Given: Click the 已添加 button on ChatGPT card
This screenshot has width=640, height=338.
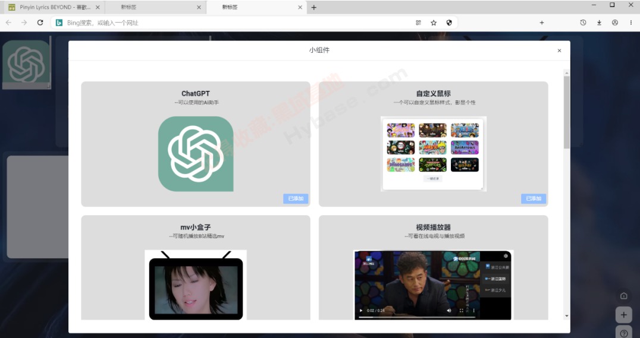Looking at the screenshot, I should (296, 198).
